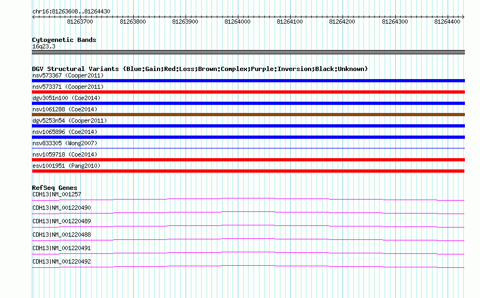Click the nsv1059718 (Coe2014) label

pyautogui.click(x=65, y=154)
